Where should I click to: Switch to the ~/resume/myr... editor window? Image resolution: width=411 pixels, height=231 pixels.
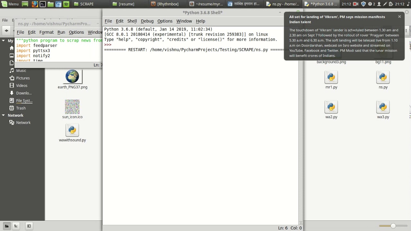tap(206, 4)
